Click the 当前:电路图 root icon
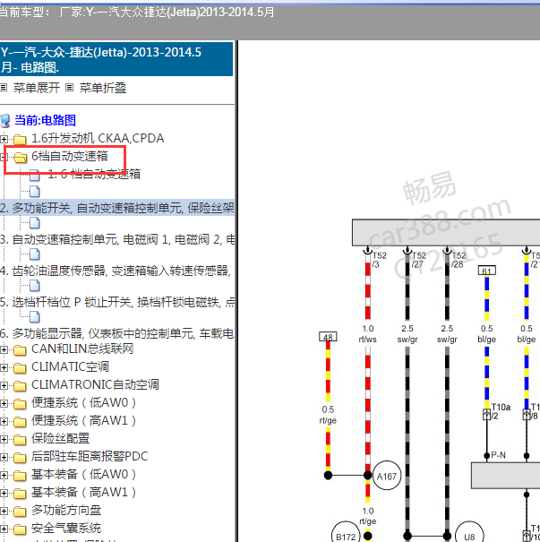This screenshot has width=540, height=542. point(4,121)
